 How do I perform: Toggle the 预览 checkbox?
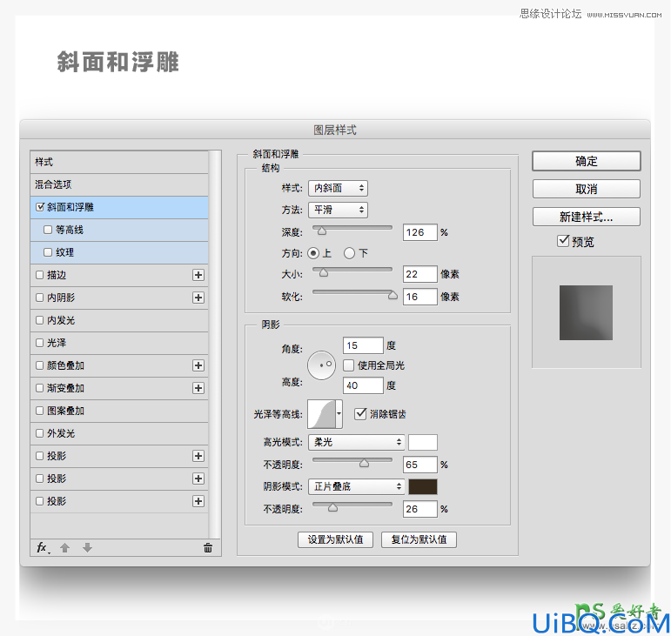(x=563, y=241)
